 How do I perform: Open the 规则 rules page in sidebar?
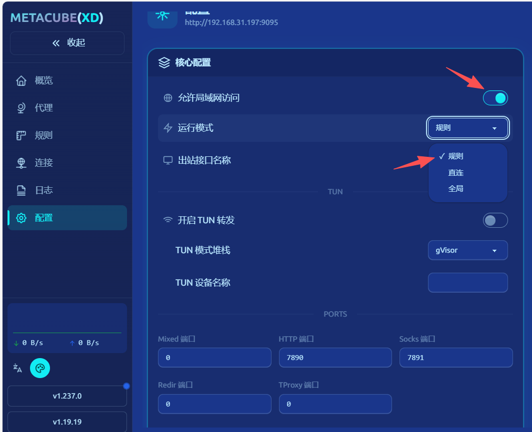(x=67, y=135)
